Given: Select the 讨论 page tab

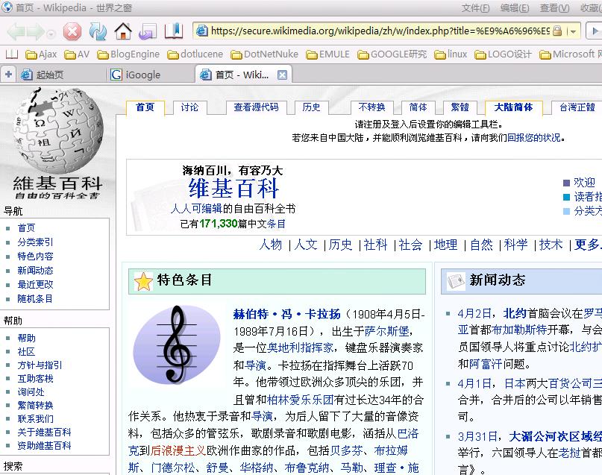Looking at the screenshot, I should [x=189, y=107].
